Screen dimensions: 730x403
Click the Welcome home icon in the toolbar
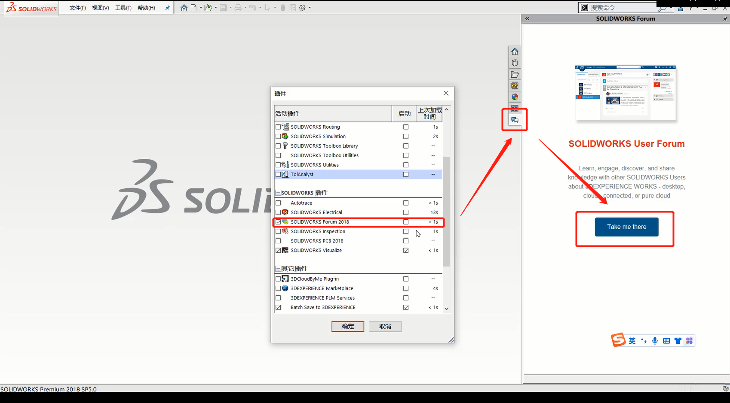184,8
